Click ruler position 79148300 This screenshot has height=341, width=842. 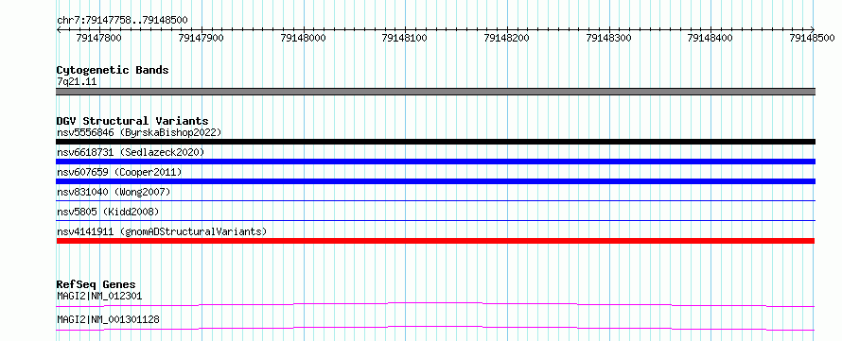[x=609, y=38]
